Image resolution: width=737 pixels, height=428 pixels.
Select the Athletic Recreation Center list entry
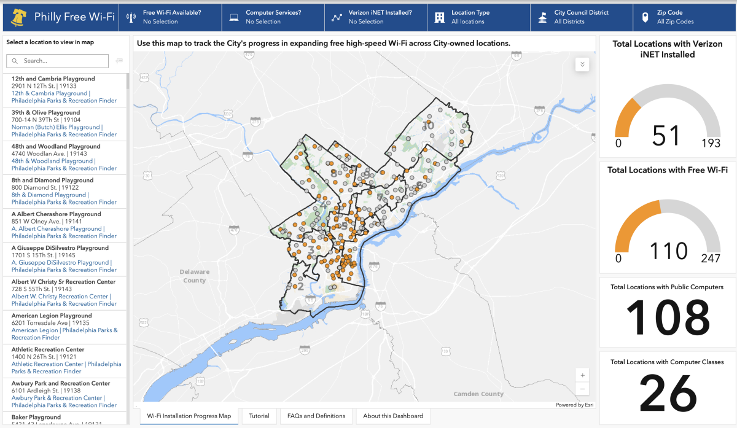(x=64, y=360)
